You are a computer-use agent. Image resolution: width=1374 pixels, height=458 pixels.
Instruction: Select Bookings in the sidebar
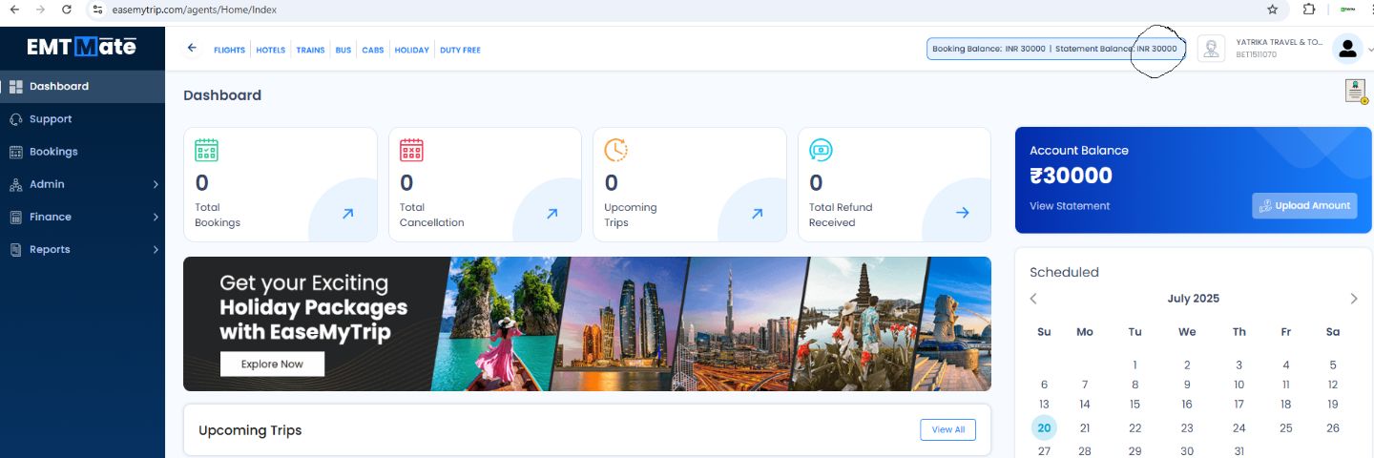point(53,152)
